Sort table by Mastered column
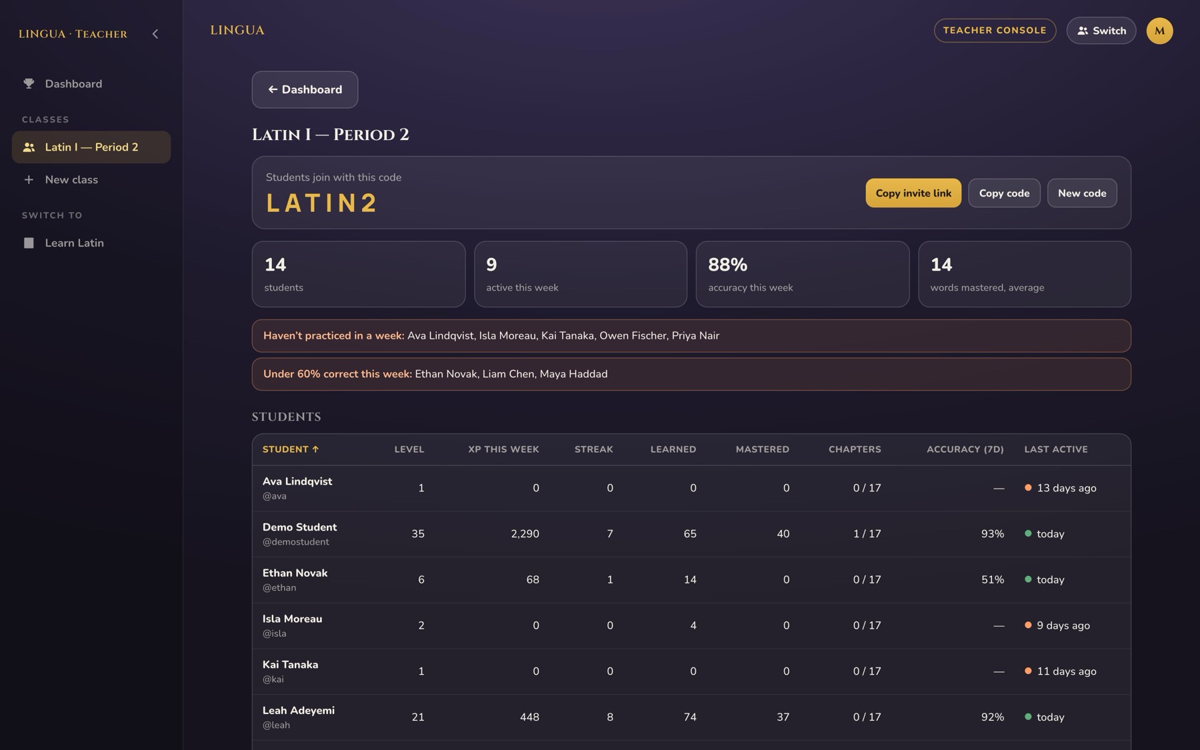The height and width of the screenshot is (750, 1200). click(762, 449)
